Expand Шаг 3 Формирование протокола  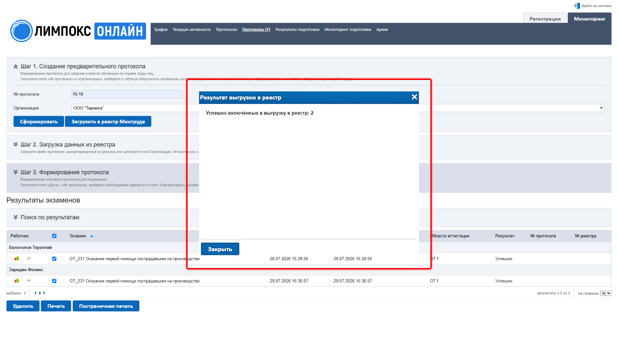click(15, 172)
